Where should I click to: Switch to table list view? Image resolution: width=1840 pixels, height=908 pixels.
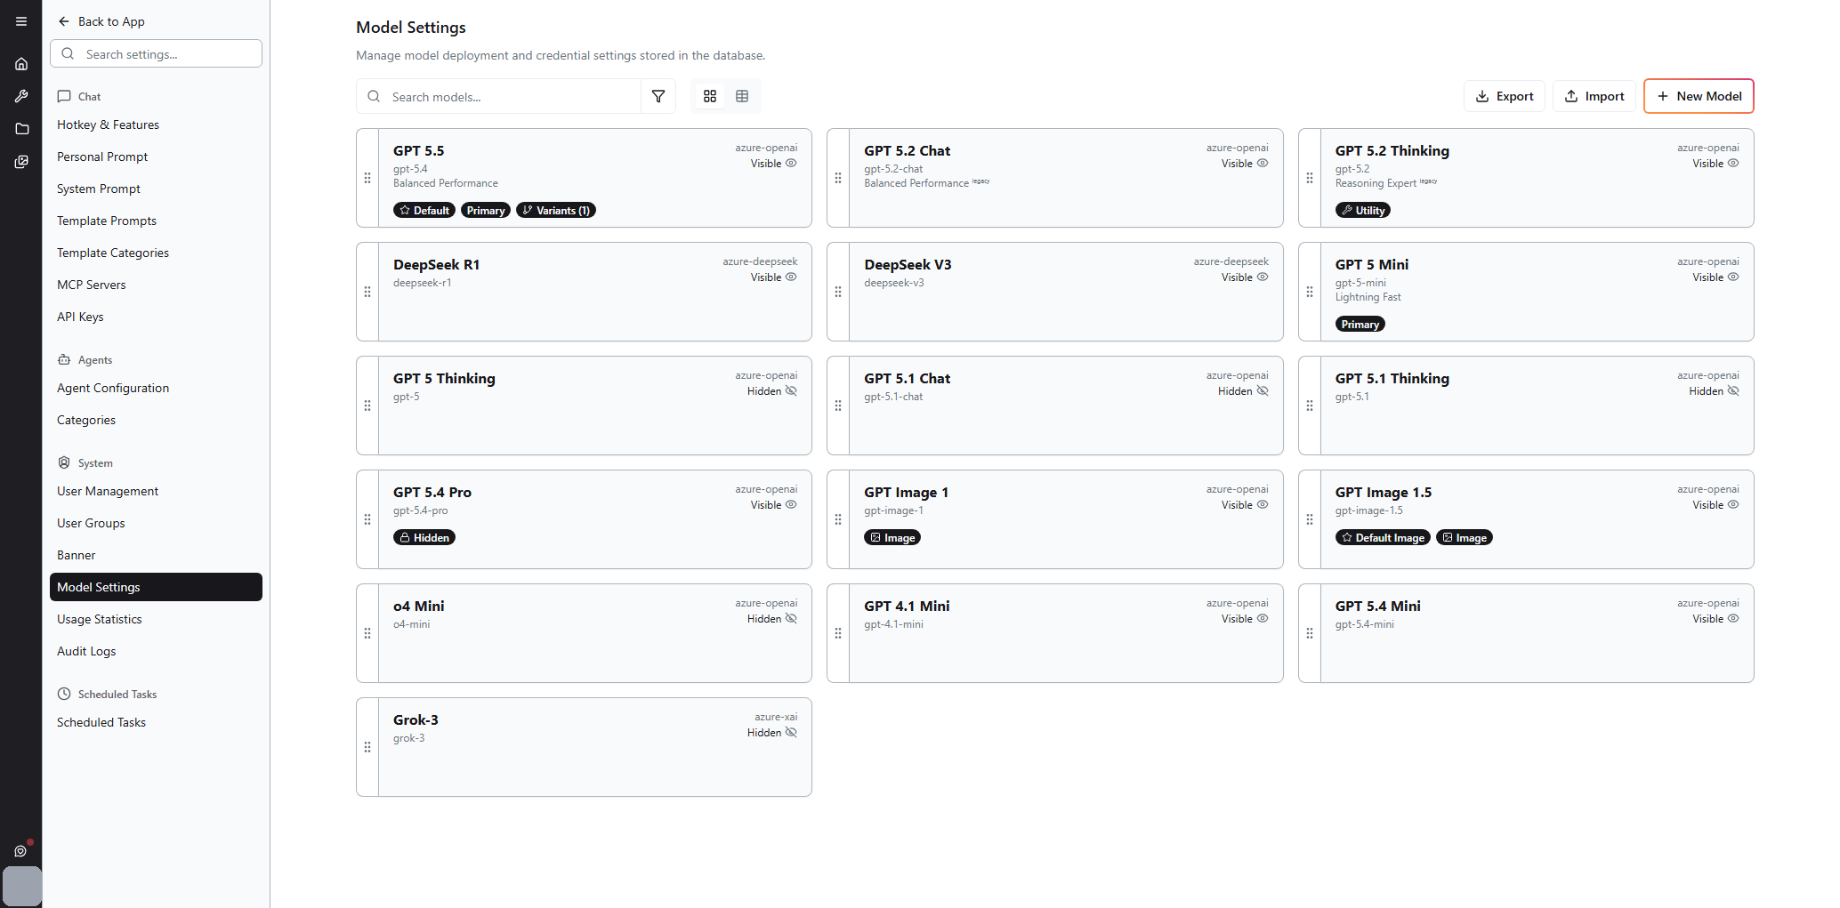point(742,96)
